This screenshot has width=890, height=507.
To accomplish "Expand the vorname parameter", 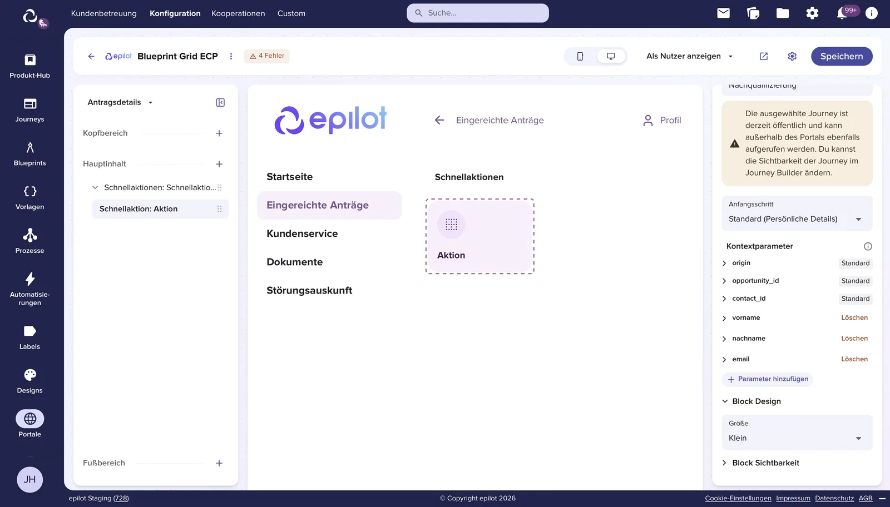I will [x=724, y=318].
